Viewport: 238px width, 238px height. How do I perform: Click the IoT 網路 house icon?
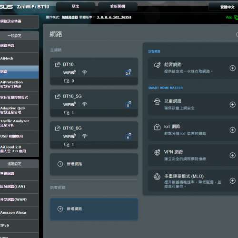(157, 127)
